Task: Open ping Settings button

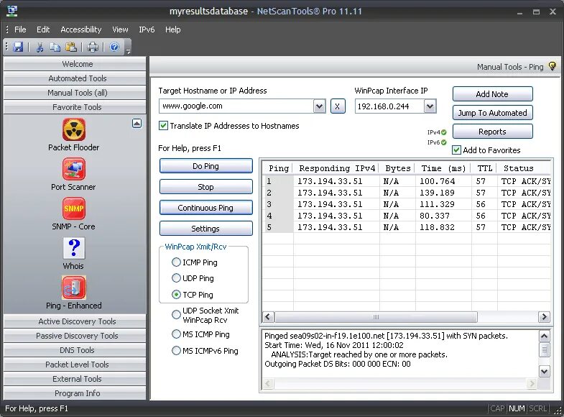Action: tap(205, 229)
